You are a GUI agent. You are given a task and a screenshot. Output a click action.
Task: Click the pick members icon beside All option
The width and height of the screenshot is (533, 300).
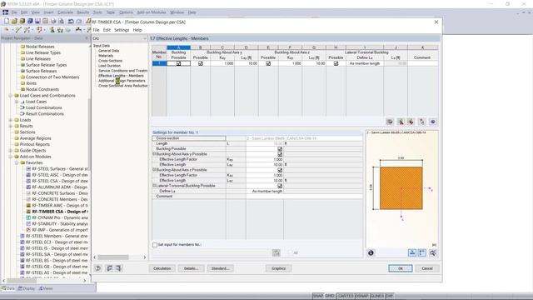[276, 252]
